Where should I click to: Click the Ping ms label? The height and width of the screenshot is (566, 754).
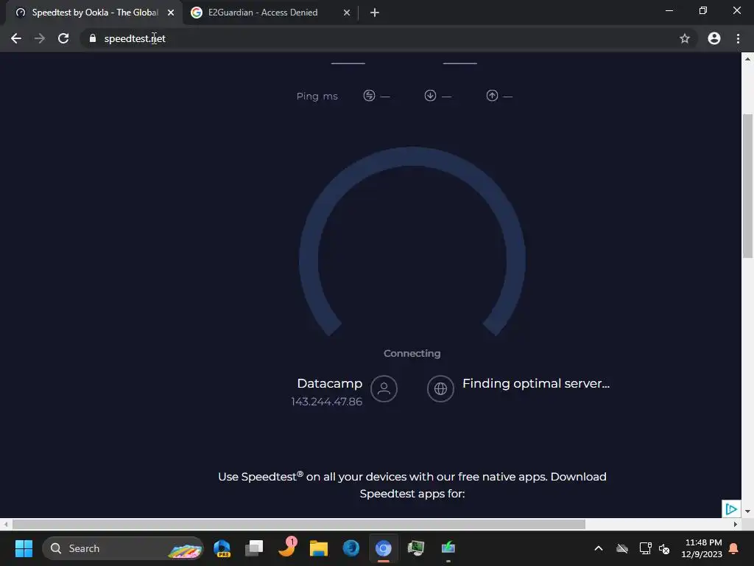[x=317, y=97]
